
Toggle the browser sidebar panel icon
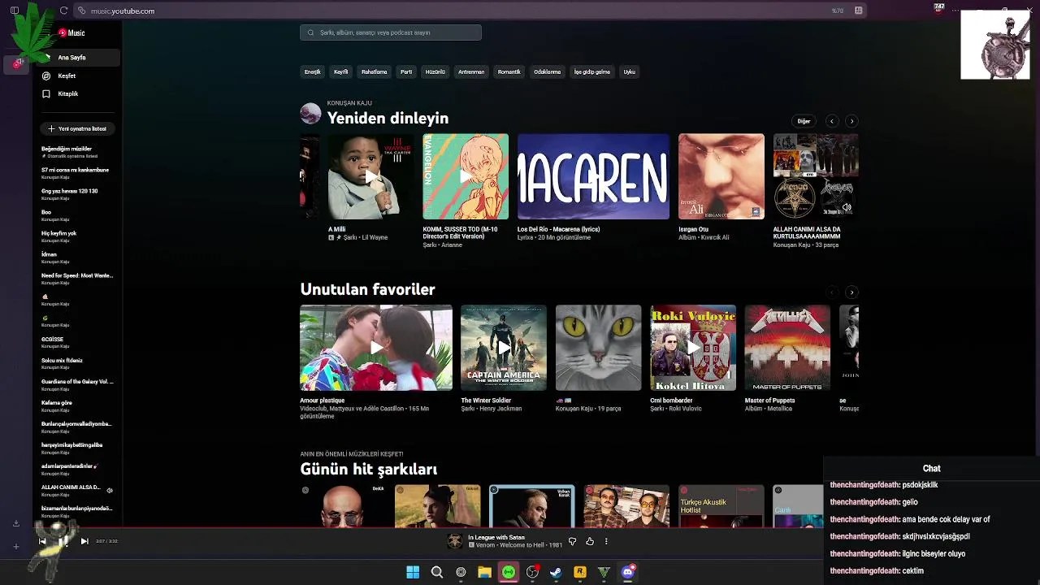coord(15,11)
